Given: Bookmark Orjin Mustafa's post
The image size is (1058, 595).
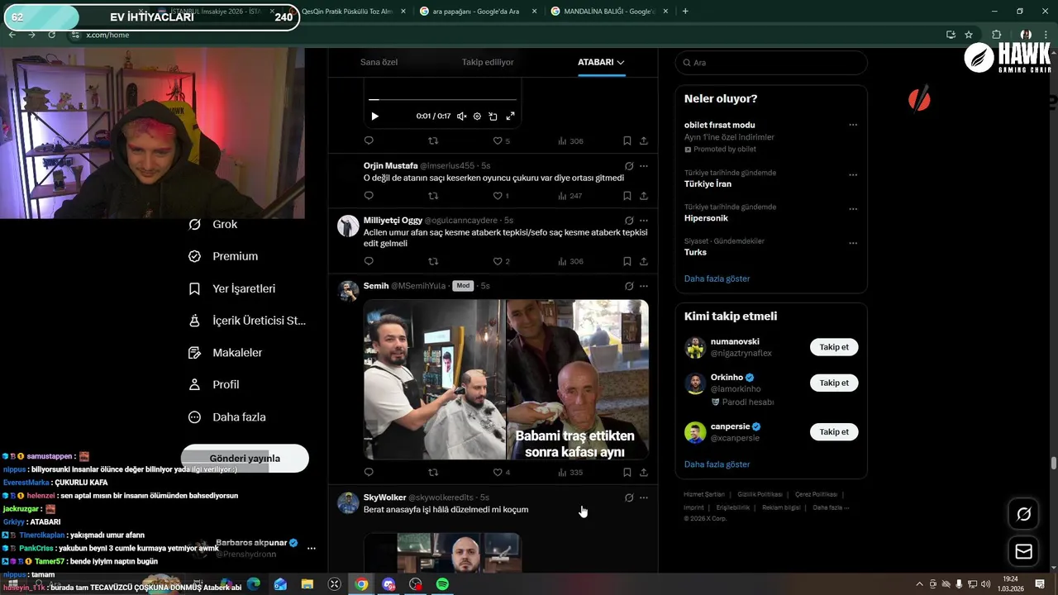Looking at the screenshot, I should (x=627, y=196).
